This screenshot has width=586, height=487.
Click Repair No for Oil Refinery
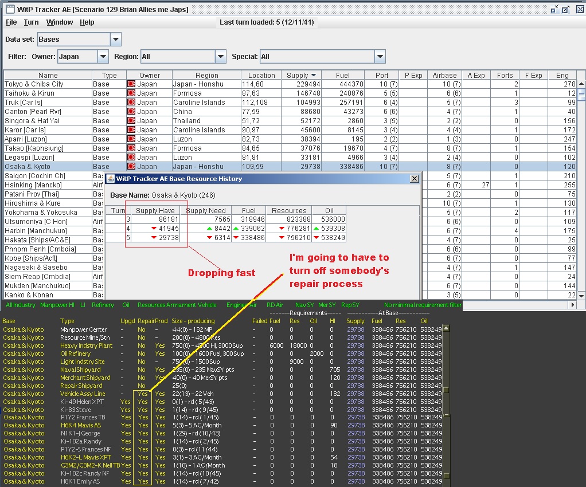tap(141, 354)
